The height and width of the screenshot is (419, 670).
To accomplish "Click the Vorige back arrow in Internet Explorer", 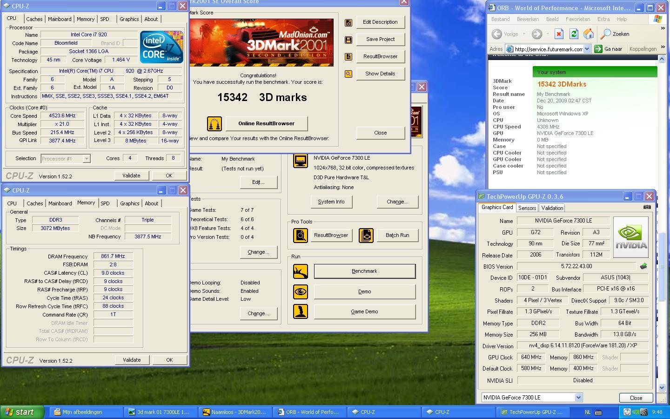I will click(497, 34).
